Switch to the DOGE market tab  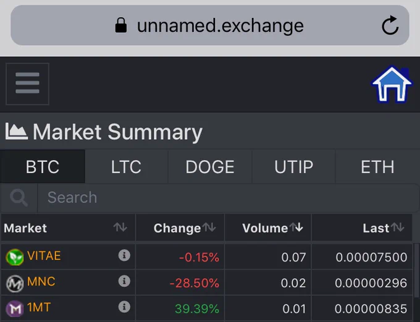point(210,167)
